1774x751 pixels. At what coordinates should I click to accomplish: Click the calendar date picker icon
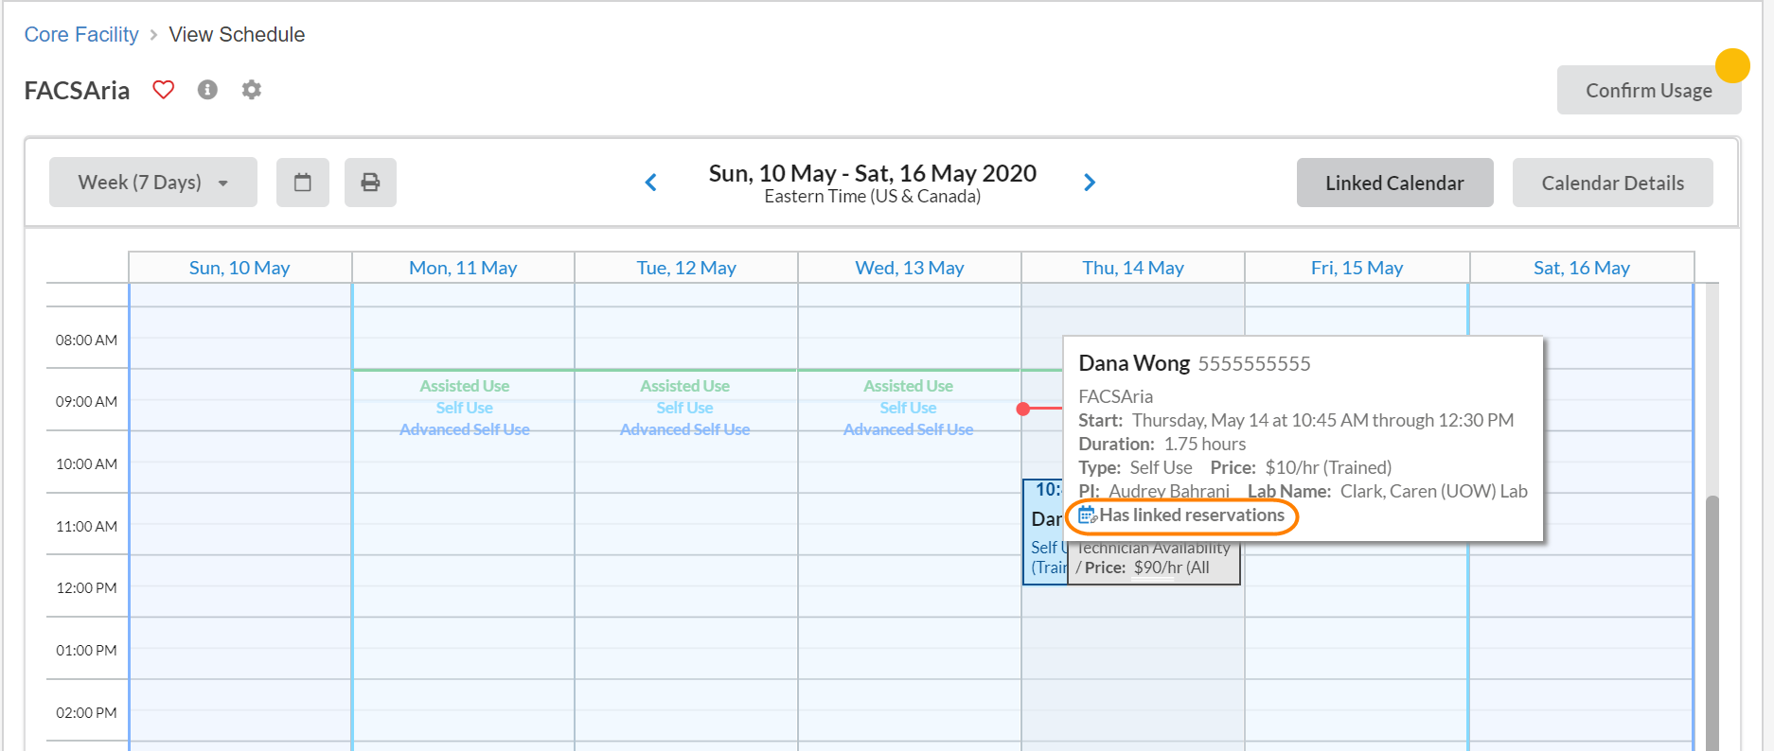click(303, 183)
